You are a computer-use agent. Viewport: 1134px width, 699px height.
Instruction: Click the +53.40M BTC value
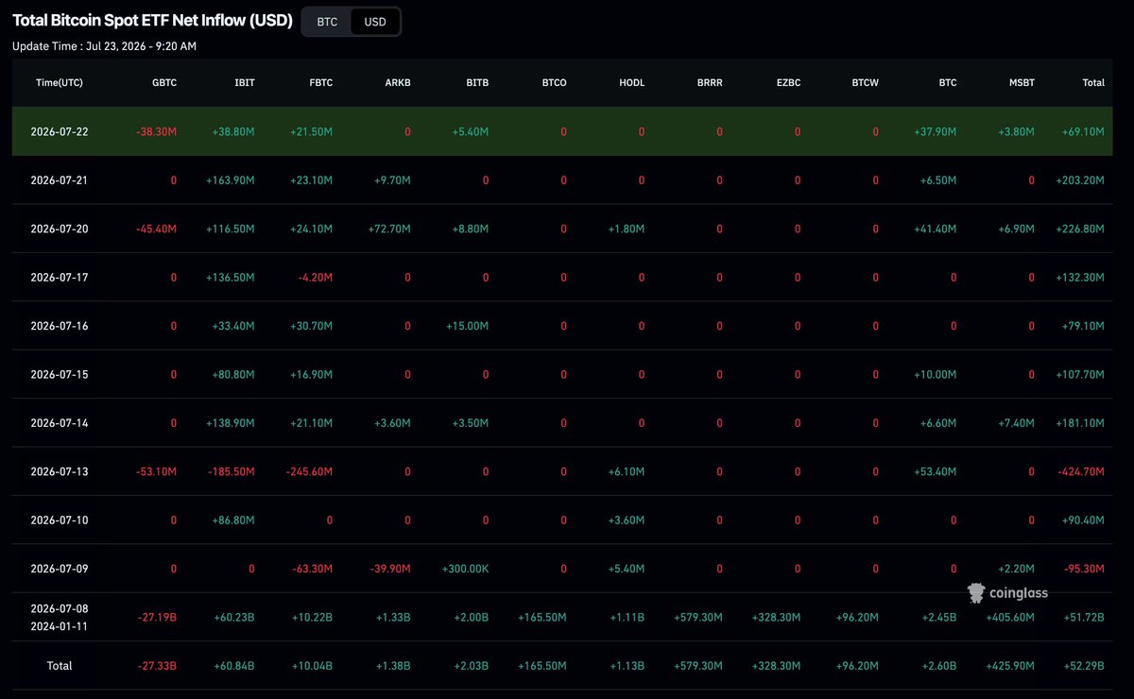pyautogui.click(x=934, y=471)
